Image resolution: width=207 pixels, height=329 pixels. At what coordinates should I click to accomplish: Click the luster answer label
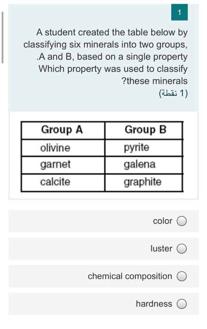[161, 249]
